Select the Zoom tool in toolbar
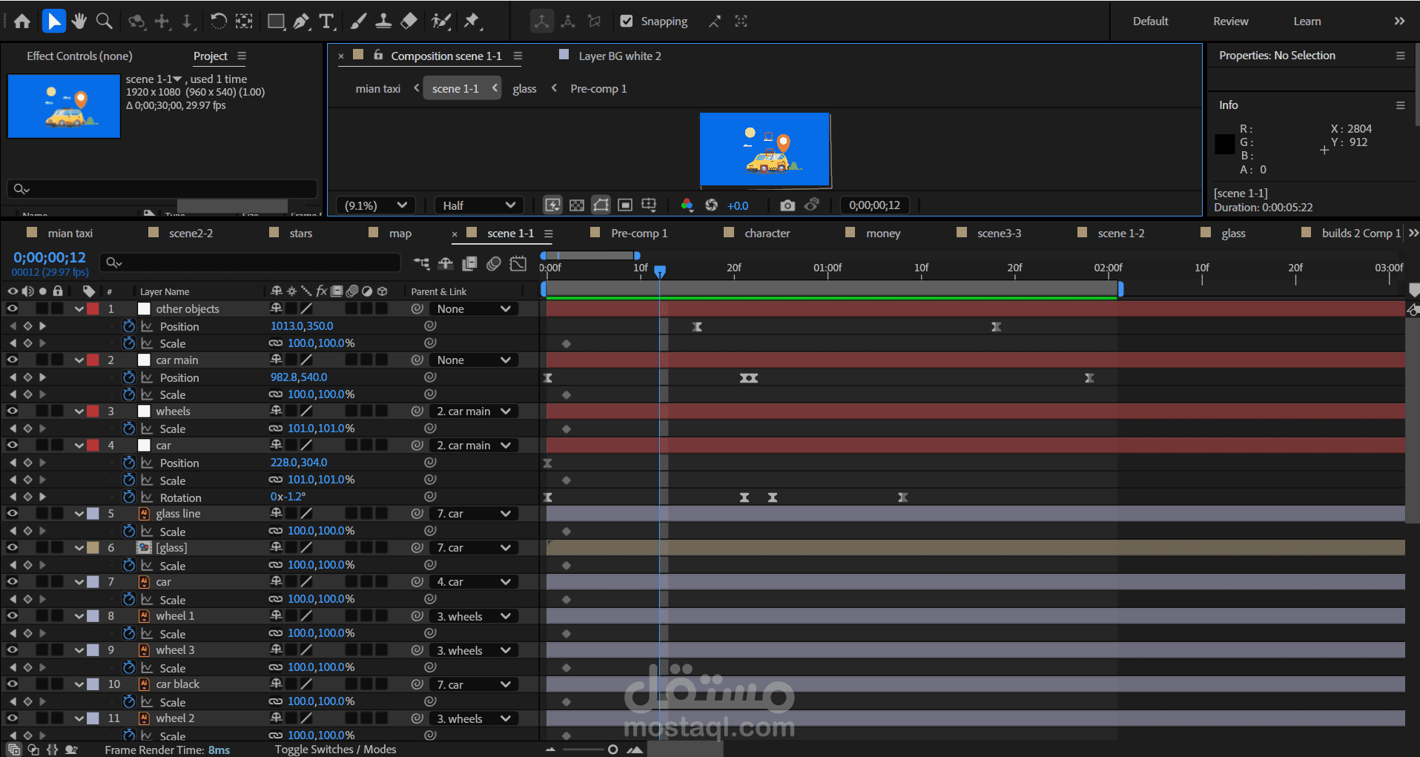This screenshot has width=1420, height=757. (105, 22)
